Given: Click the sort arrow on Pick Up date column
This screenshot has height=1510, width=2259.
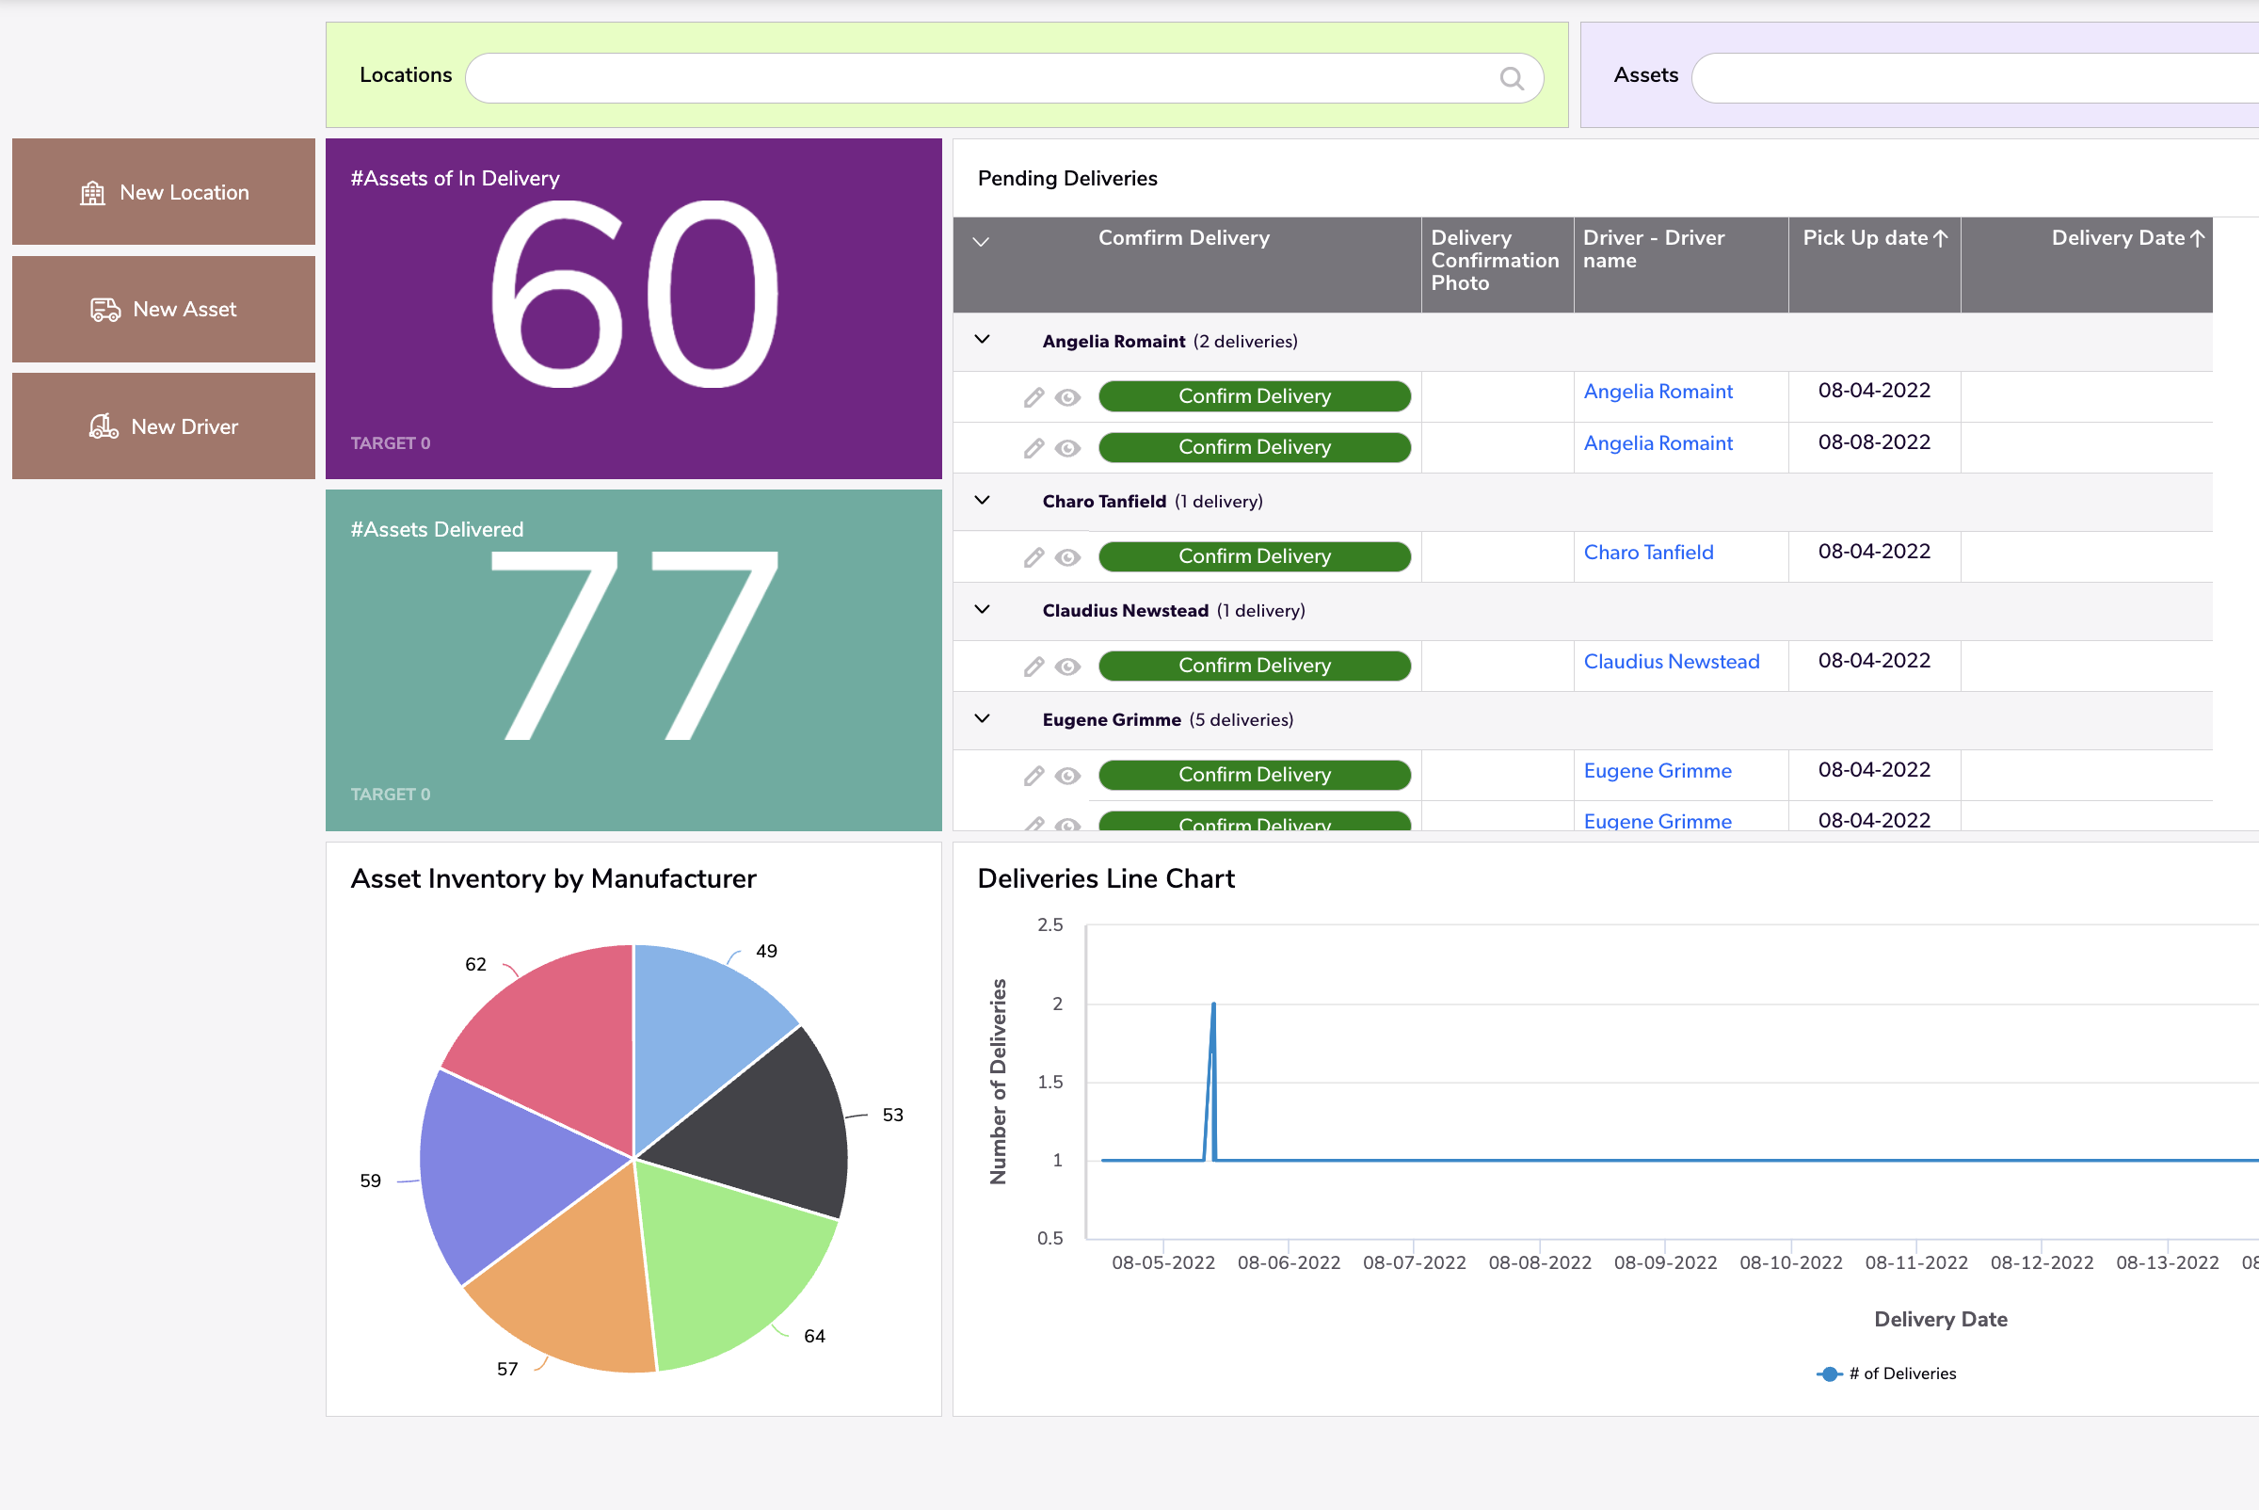Looking at the screenshot, I should pos(1939,237).
